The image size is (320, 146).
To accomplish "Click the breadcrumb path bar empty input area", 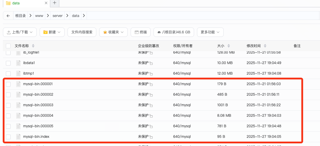I will pyautogui.click(x=203, y=16).
